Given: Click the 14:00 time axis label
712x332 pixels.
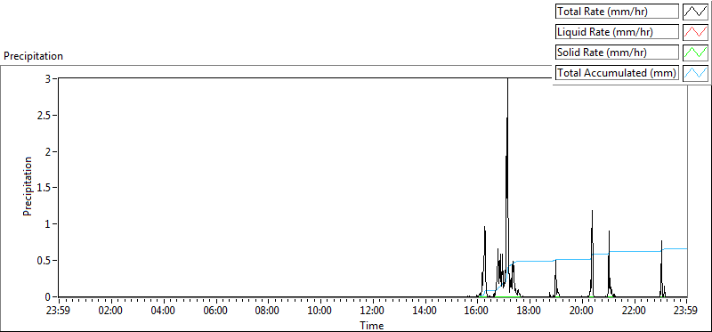Looking at the screenshot, I should [x=425, y=312].
